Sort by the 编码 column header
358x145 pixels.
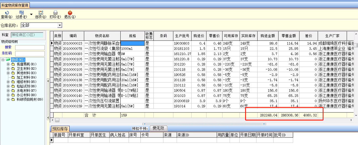(73, 36)
